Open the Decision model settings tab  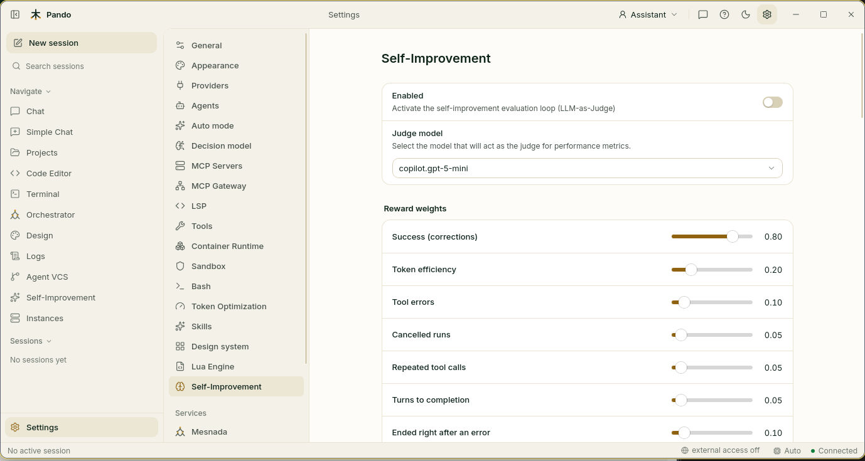(236, 146)
